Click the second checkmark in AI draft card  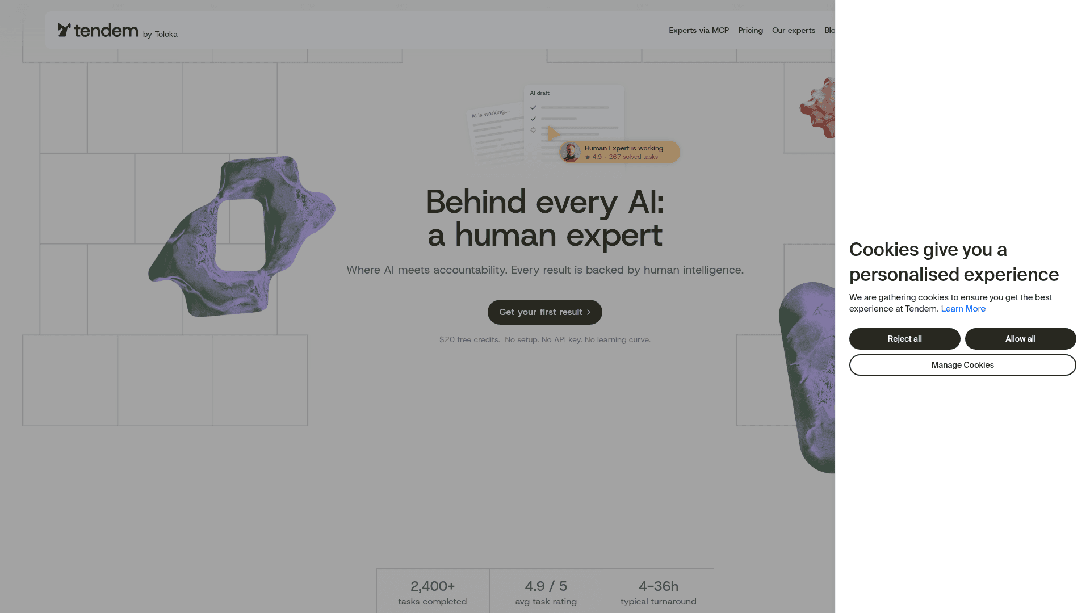tap(533, 119)
